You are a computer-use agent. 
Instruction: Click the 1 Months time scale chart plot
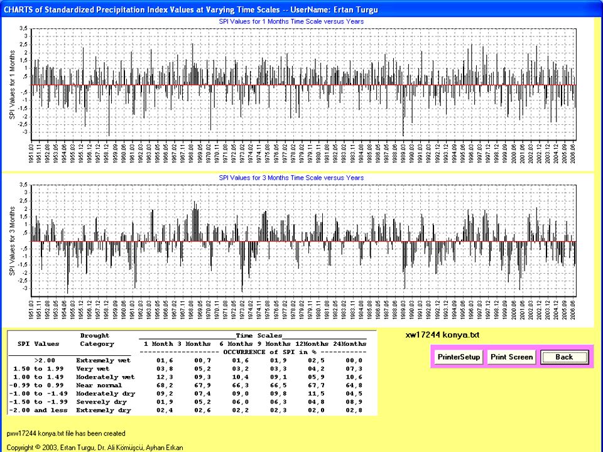pos(303,84)
